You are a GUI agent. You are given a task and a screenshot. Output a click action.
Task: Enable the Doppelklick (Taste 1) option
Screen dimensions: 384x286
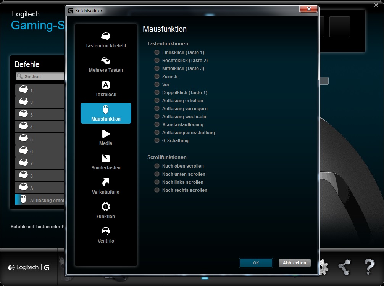pyautogui.click(x=156, y=92)
